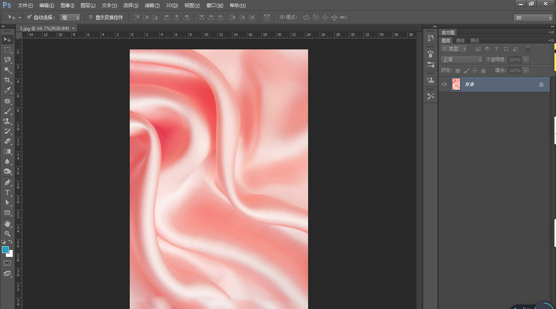Open the 直方图 panel flyout menu
This screenshot has height=309, width=556.
click(x=551, y=32)
